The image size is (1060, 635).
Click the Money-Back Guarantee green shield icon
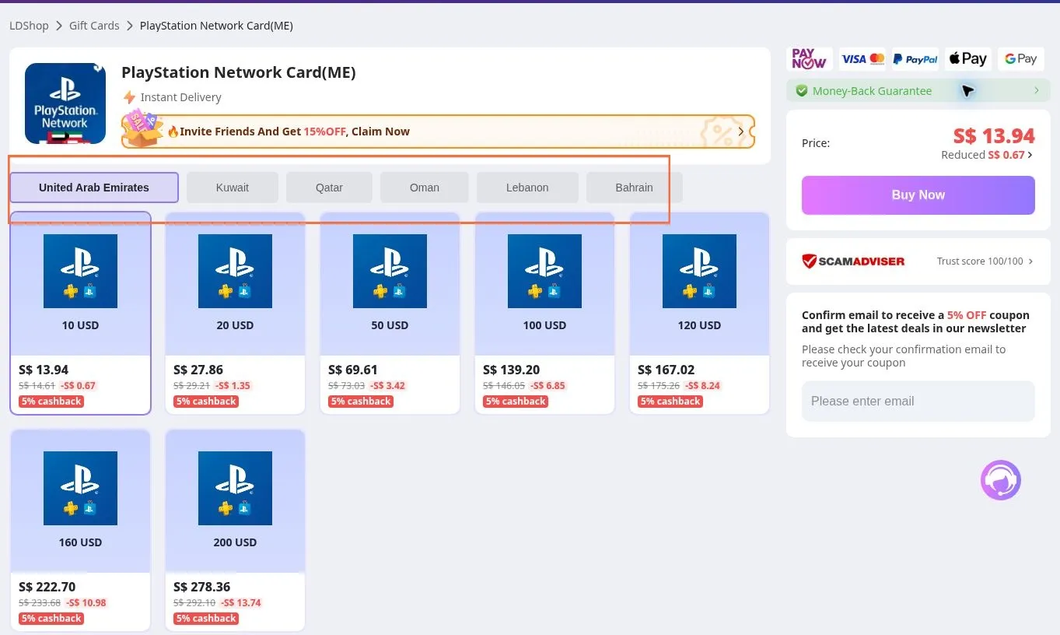coord(802,91)
